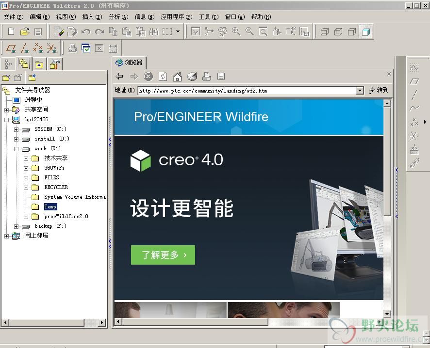Click the Creo 4.0 banner image
The height and width of the screenshot is (348, 430).
249,218
